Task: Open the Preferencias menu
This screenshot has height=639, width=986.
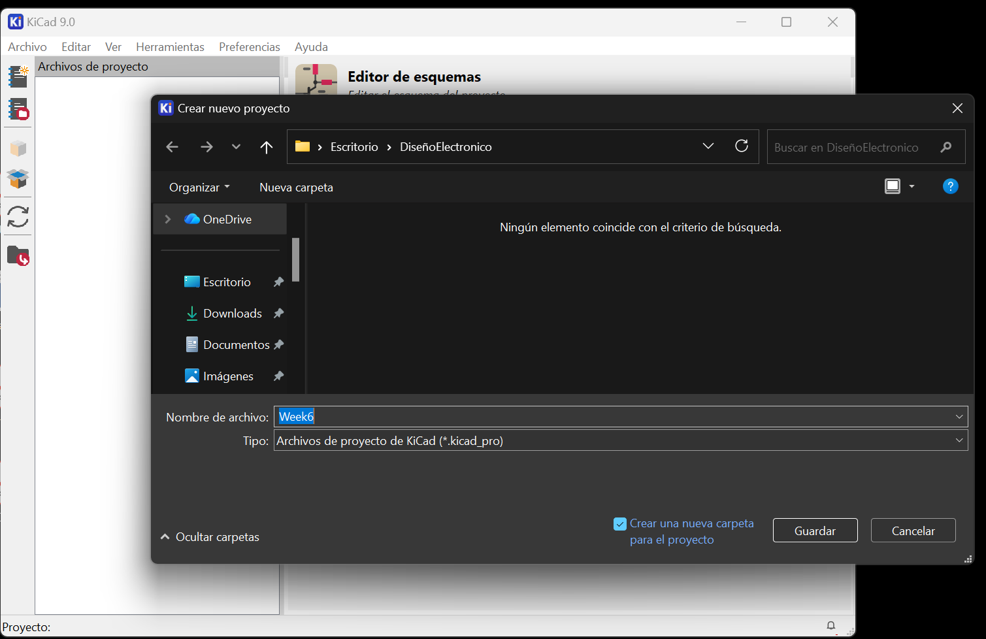Action: tap(250, 47)
